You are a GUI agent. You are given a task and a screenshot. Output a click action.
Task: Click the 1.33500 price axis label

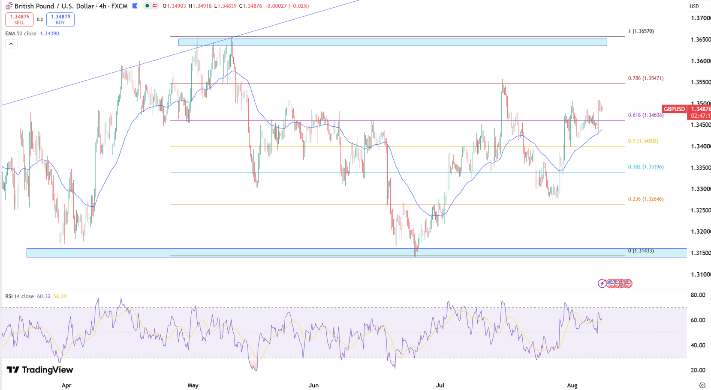click(701, 168)
